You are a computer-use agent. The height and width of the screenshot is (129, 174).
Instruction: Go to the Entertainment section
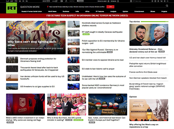click(x=139, y=11)
